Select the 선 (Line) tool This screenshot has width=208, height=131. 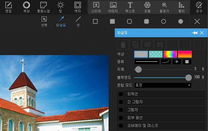pyautogui.click(x=78, y=21)
